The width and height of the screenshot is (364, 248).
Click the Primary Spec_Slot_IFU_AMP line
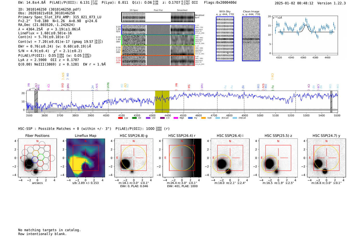(x=60, y=17)
